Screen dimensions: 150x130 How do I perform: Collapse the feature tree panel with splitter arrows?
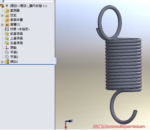(56, 61)
